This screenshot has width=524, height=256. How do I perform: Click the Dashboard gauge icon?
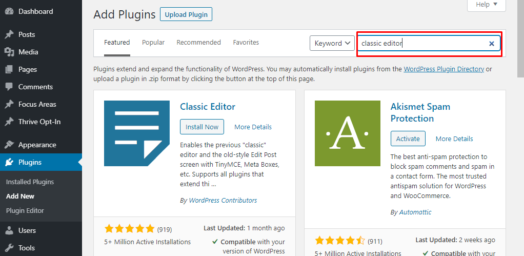pyautogui.click(x=9, y=11)
